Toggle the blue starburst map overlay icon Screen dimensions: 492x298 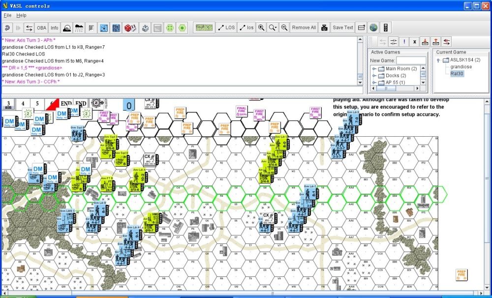pos(104,28)
